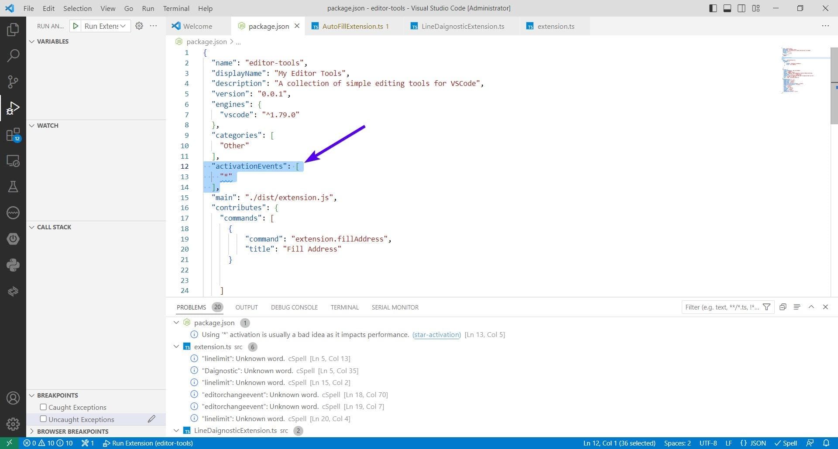
Task: Open the Testing beaker icon
Action: tap(13, 187)
